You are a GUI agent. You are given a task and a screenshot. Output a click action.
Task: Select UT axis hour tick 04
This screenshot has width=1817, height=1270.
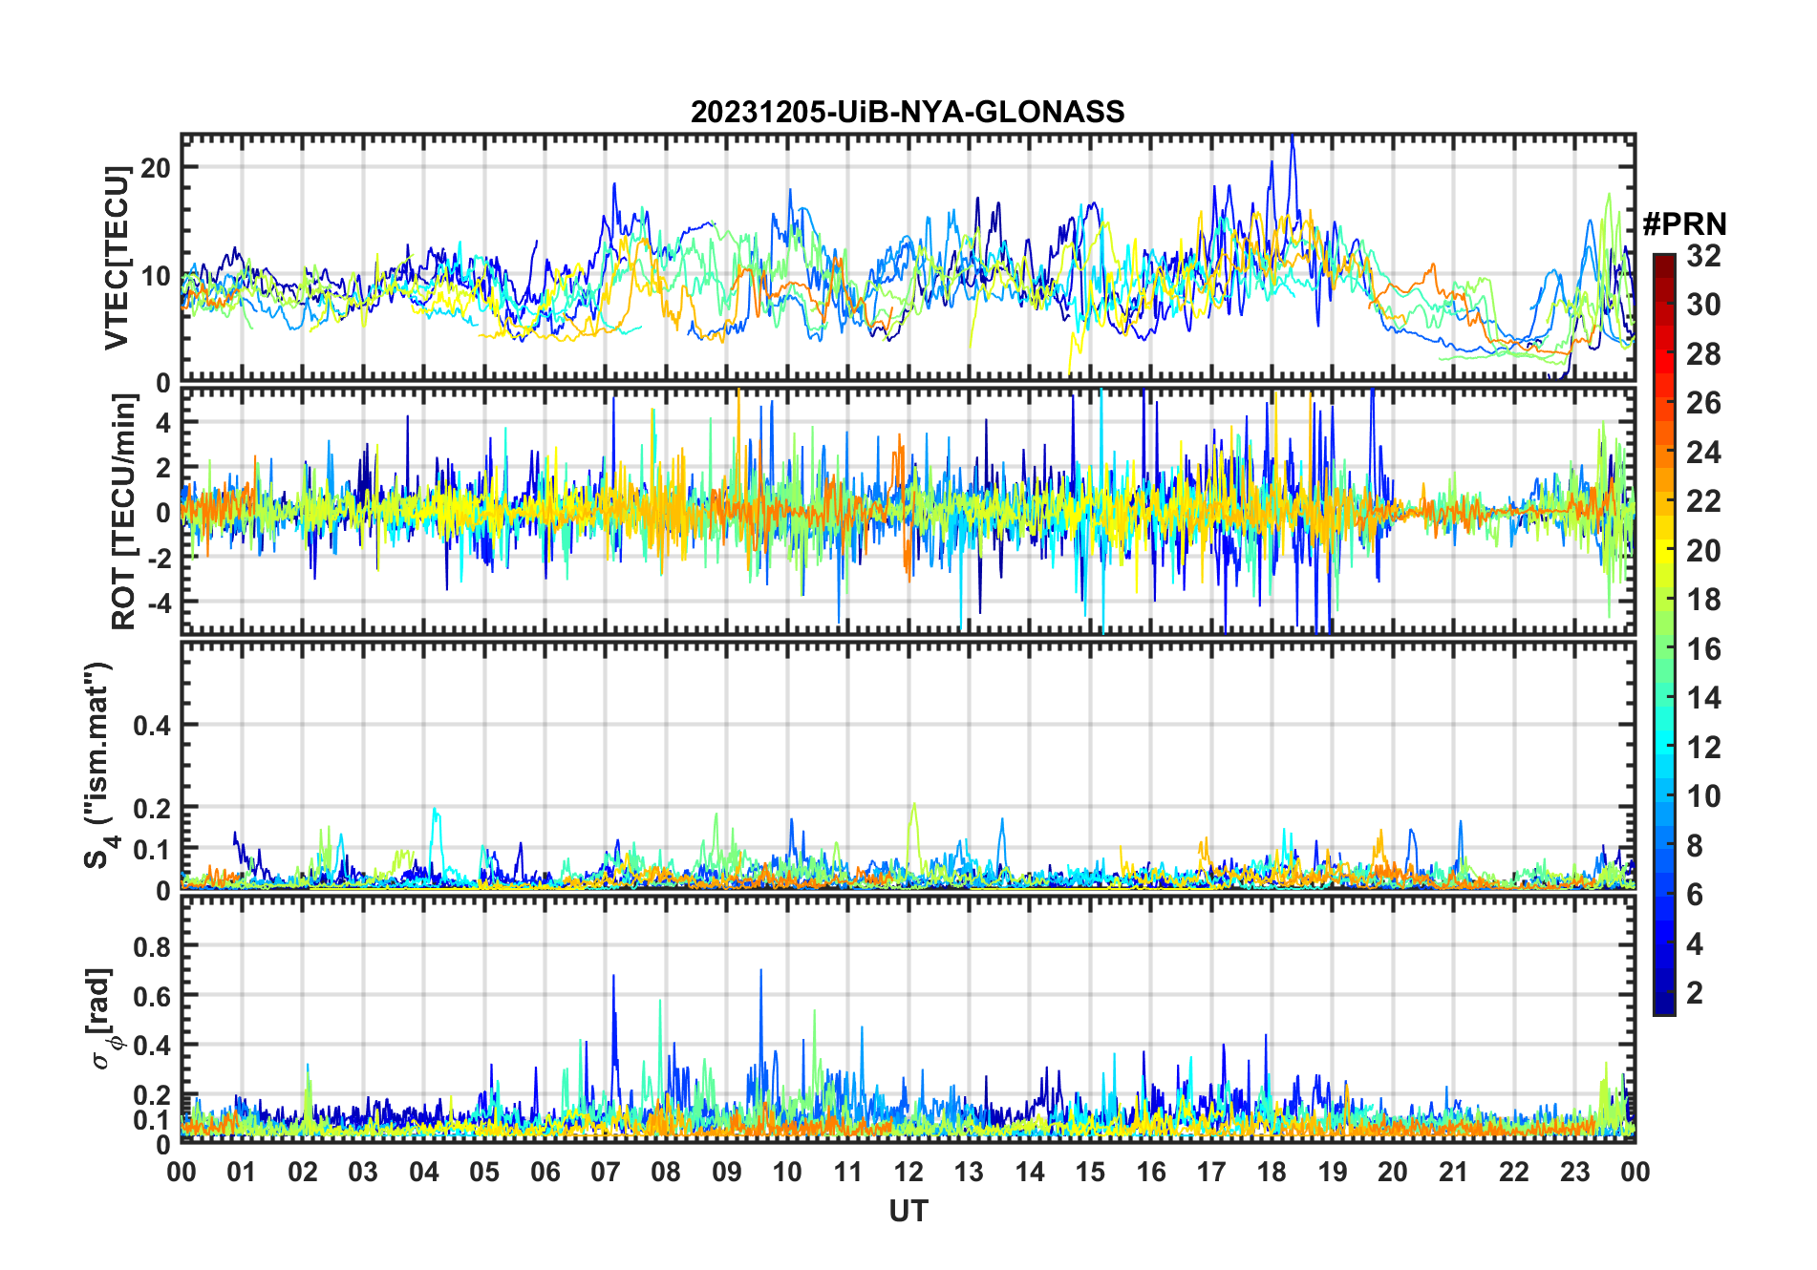point(424,1172)
